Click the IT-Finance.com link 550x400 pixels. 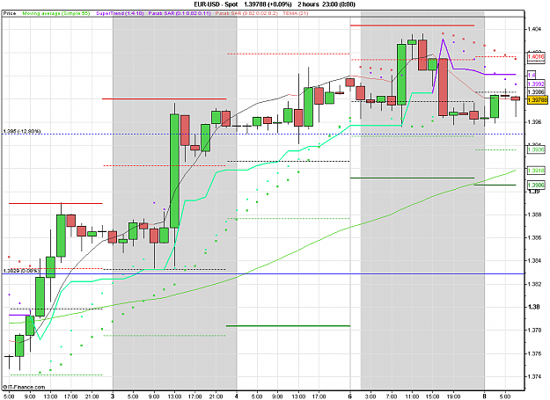tap(24, 387)
